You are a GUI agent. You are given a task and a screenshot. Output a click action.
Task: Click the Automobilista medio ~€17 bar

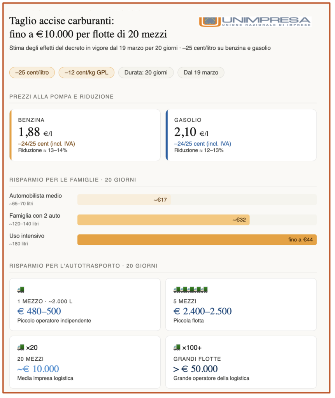click(x=124, y=200)
